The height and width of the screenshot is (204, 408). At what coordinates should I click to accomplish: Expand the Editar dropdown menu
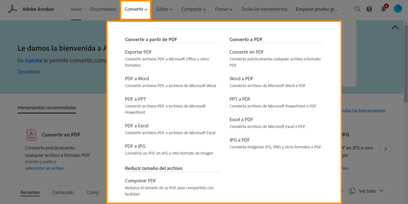click(x=164, y=9)
